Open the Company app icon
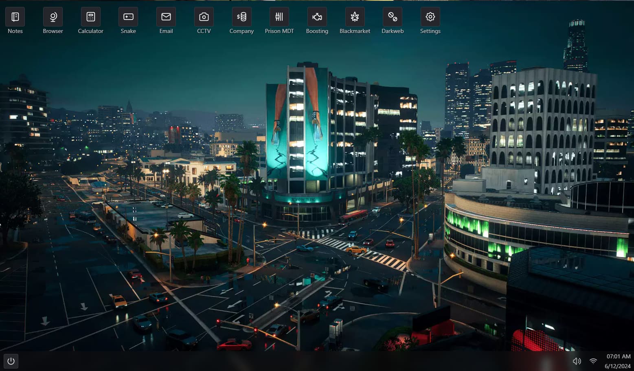This screenshot has height=371, width=634. 241,17
